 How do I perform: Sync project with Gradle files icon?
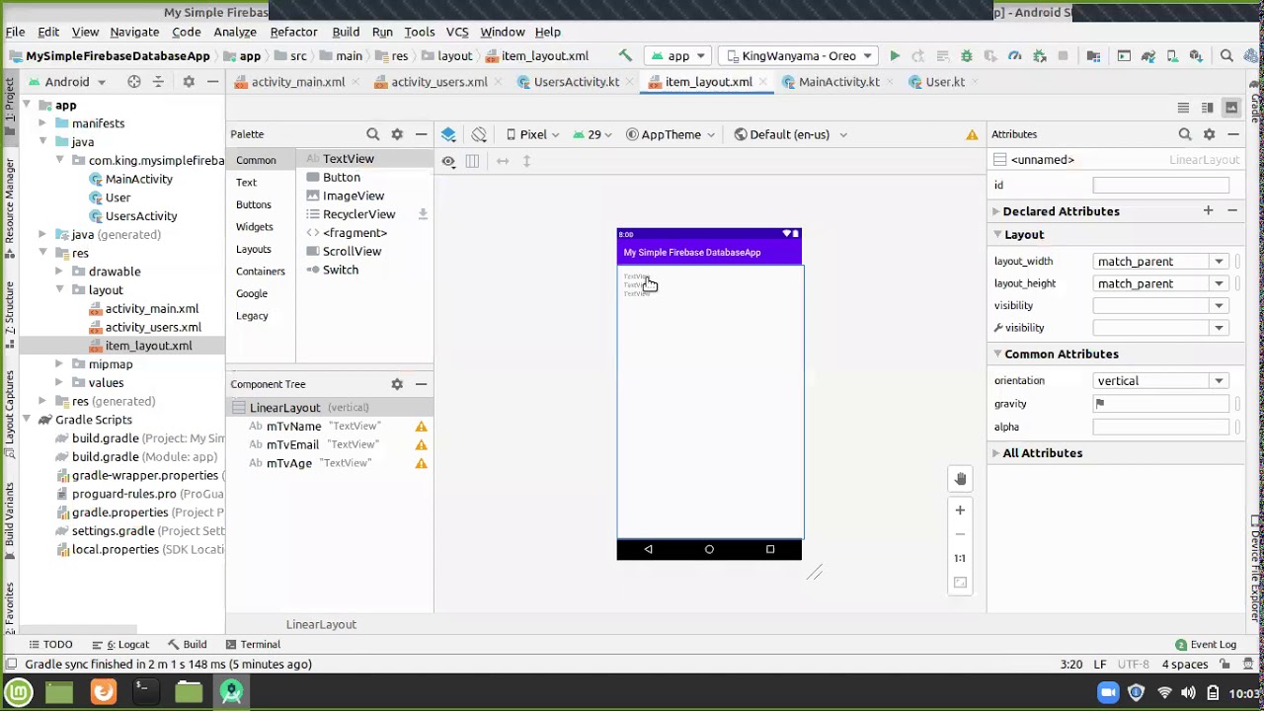pos(1148,56)
